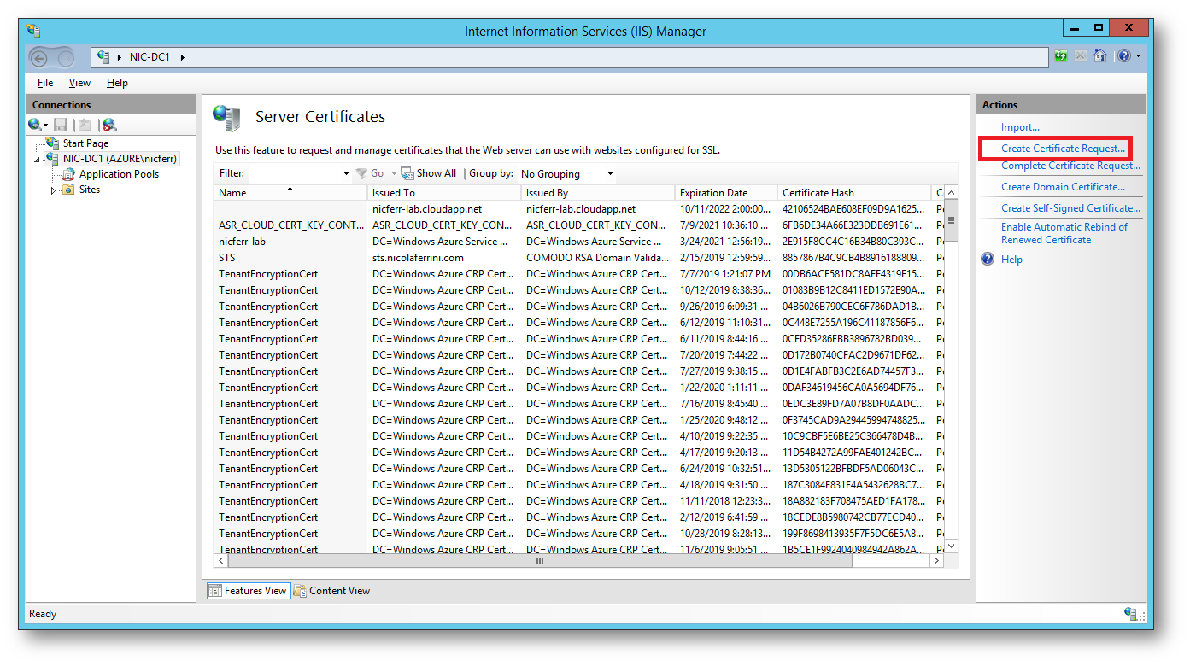Click the Help question mark in address toolbar

1123,56
